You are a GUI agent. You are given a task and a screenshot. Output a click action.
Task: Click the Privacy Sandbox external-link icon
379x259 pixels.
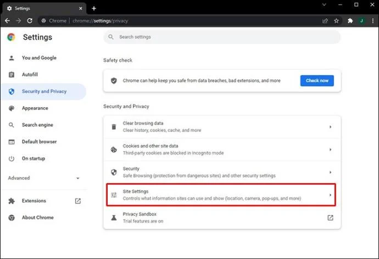point(330,218)
